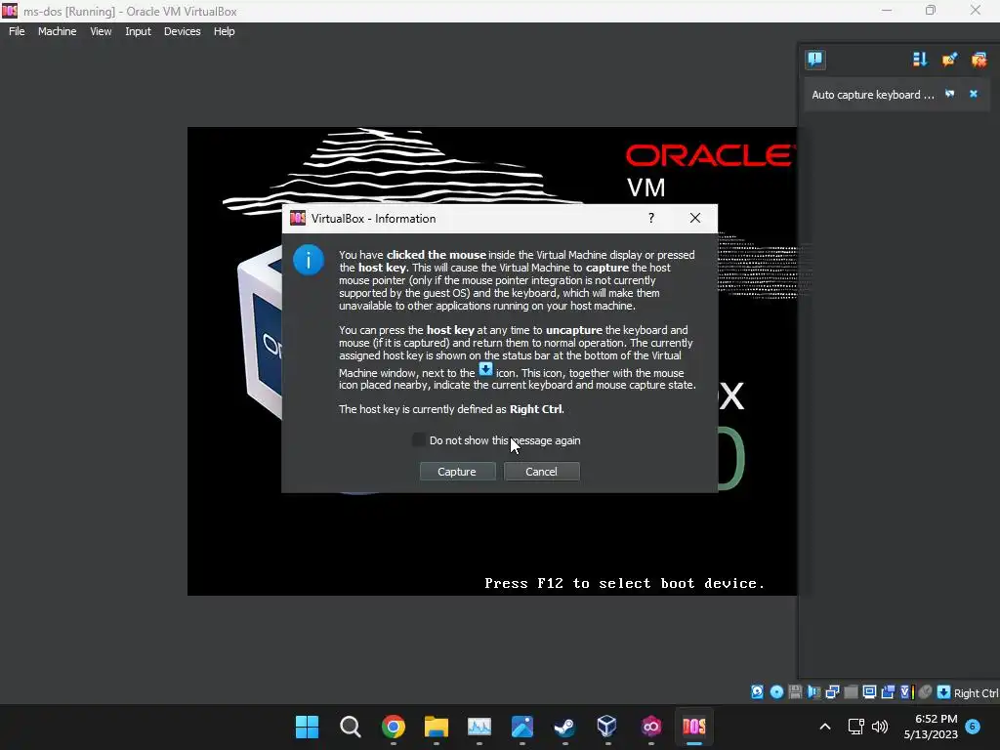Viewport: 1000px width, 750px height.
Task: Open VirtualBox Manager from taskbar
Action: coord(607,727)
